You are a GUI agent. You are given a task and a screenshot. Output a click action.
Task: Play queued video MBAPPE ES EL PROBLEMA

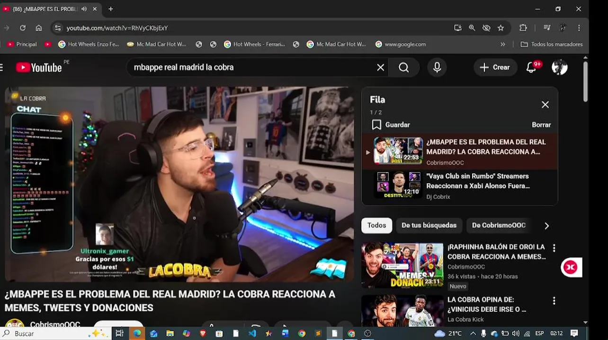click(460, 152)
